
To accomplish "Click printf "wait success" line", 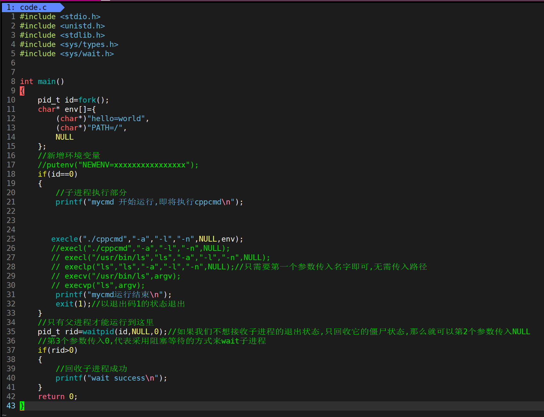I will pyautogui.click(x=111, y=378).
